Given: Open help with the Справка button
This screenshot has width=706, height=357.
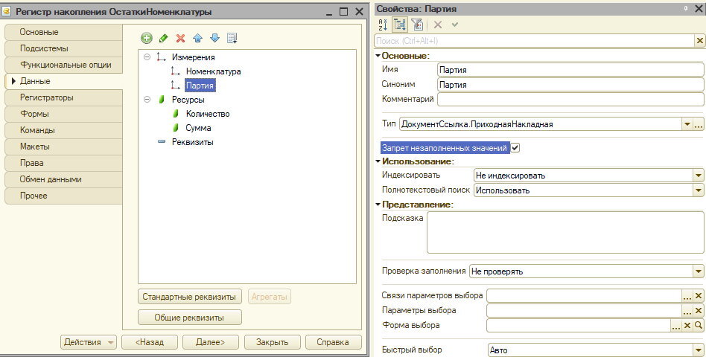Looking at the screenshot, I should pyautogui.click(x=333, y=342).
